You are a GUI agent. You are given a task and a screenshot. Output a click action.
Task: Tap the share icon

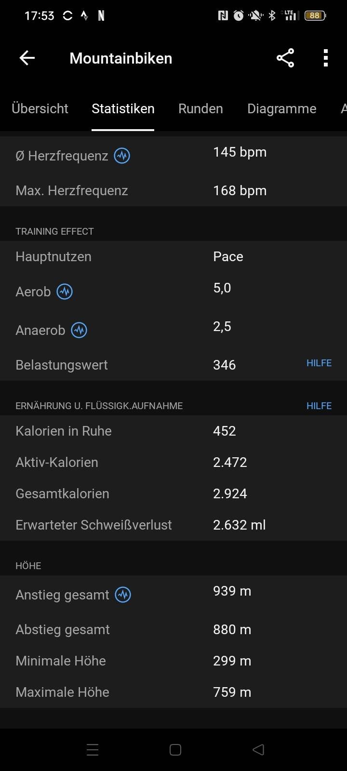pos(285,58)
